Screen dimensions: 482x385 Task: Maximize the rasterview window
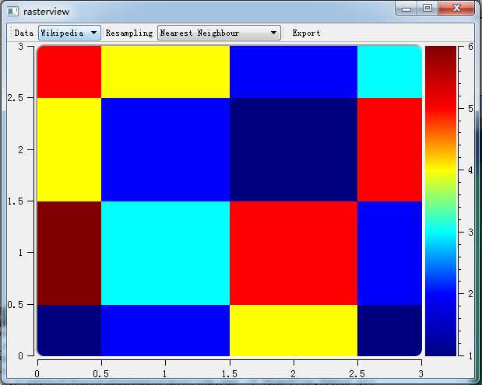(x=427, y=8)
